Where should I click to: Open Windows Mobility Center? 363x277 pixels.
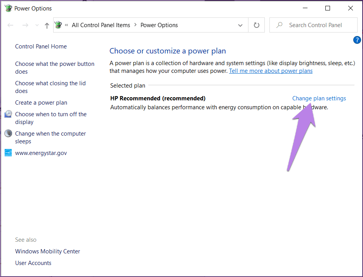point(47,251)
